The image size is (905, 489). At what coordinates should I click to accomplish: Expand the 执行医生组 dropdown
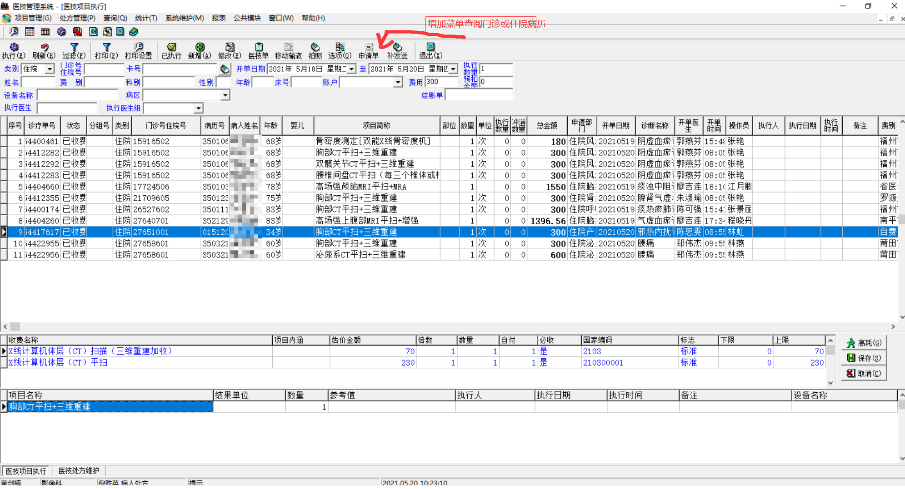[x=198, y=109]
